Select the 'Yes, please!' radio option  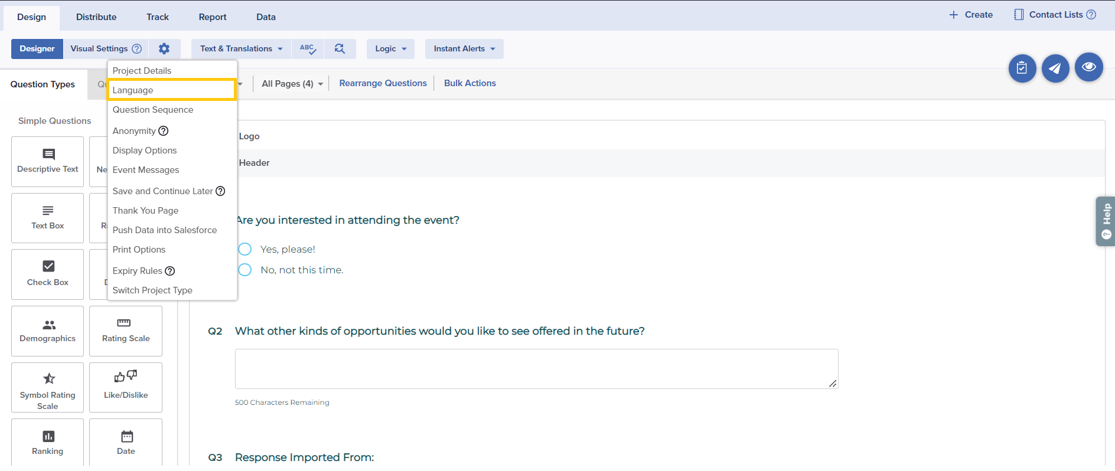245,249
